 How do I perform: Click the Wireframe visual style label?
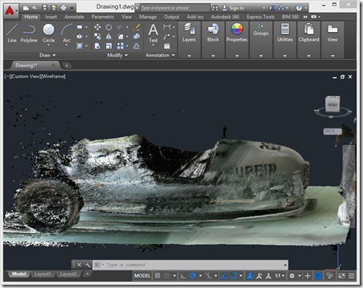[x=54, y=77]
